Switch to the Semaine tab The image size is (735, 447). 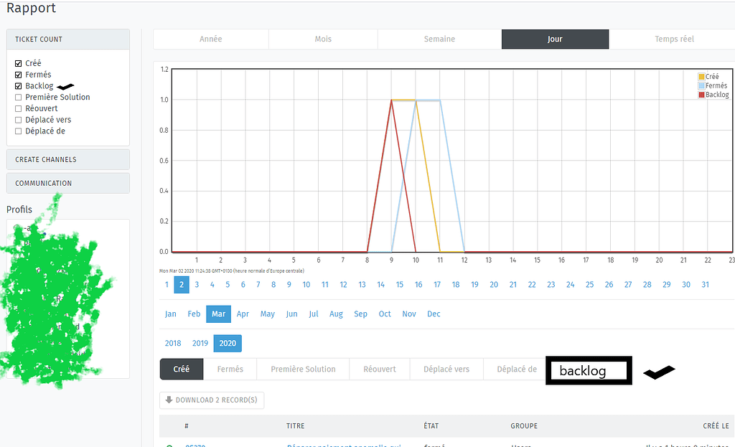(x=439, y=39)
